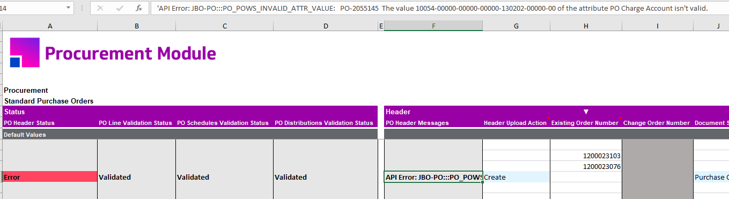Select the purple Header section header
729x199 pixels.
[557, 112]
